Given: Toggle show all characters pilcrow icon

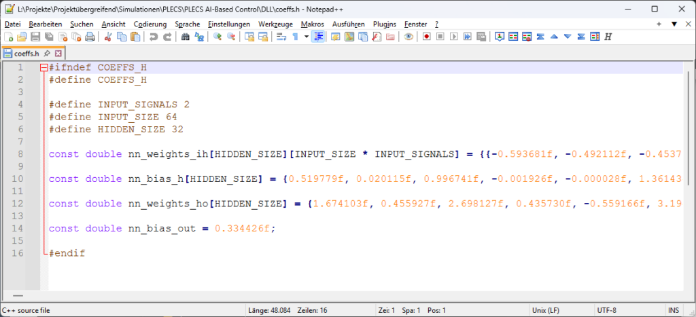Looking at the screenshot, I should pos(296,37).
